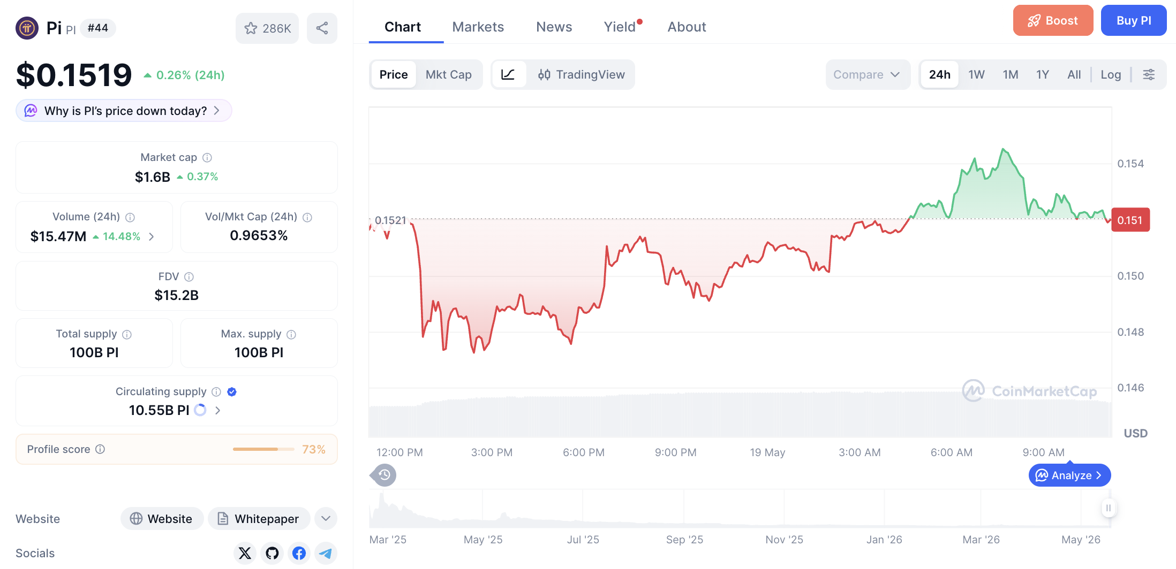1176x569 pixels.
Task: Click the Pi coin logo icon
Action: click(27, 28)
